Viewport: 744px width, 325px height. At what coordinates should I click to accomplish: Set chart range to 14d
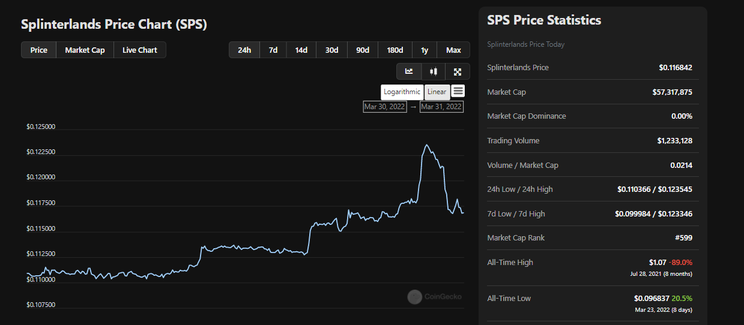pos(301,50)
